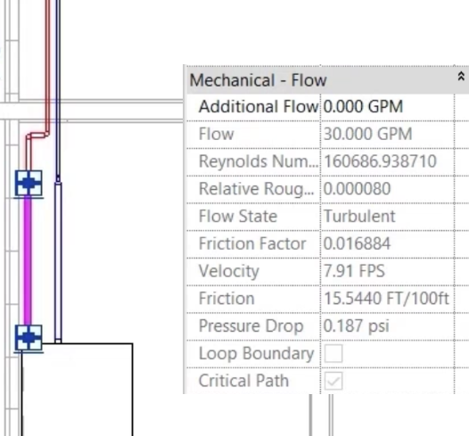Viewport: 469px width, 436px height.
Task: Click the Friction value 15.5440 FT/100ft
Action: (x=386, y=299)
